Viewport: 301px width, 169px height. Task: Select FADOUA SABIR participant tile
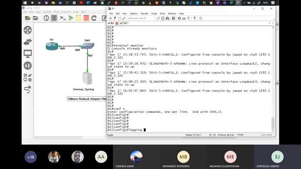(x=136, y=157)
